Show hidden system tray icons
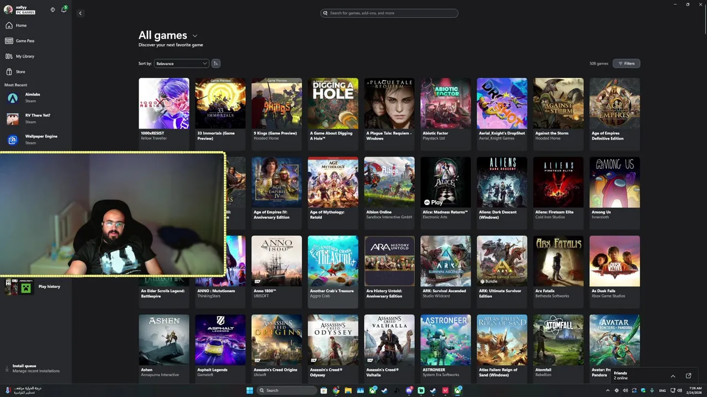This screenshot has width=707, height=397. coord(608,390)
